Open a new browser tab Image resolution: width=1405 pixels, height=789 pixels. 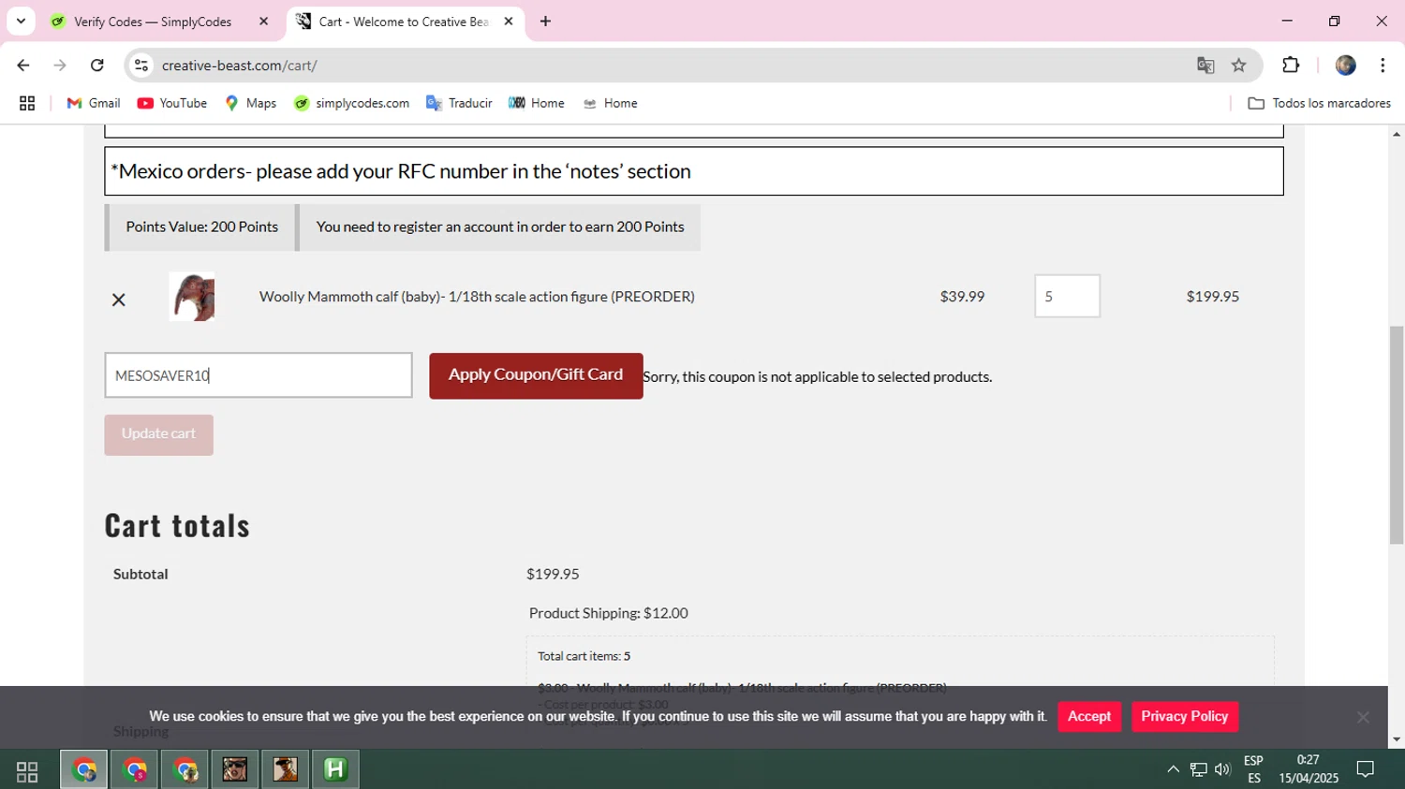click(545, 22)
